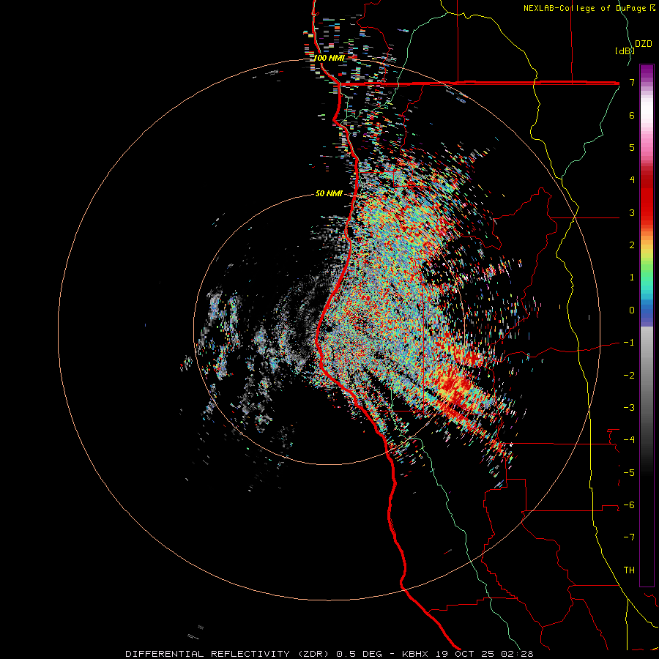This screenshot has width=659, height=659.
Task: Click the vertical ZDR color scale bar
Action: [x=647, y=325]
